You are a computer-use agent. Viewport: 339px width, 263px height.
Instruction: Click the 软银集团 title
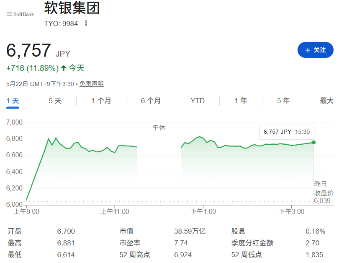(72, 8)
